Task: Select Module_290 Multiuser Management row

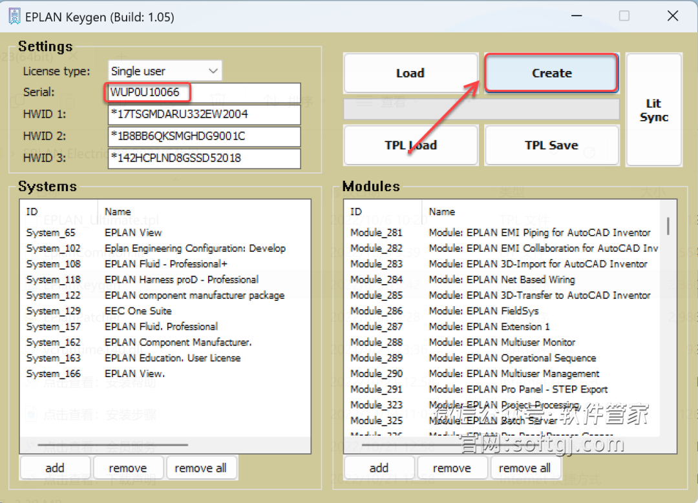Action: point(502,374)
